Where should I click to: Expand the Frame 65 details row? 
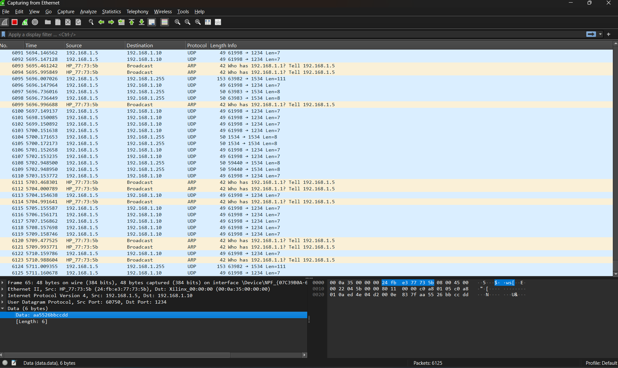pos(3,283)
